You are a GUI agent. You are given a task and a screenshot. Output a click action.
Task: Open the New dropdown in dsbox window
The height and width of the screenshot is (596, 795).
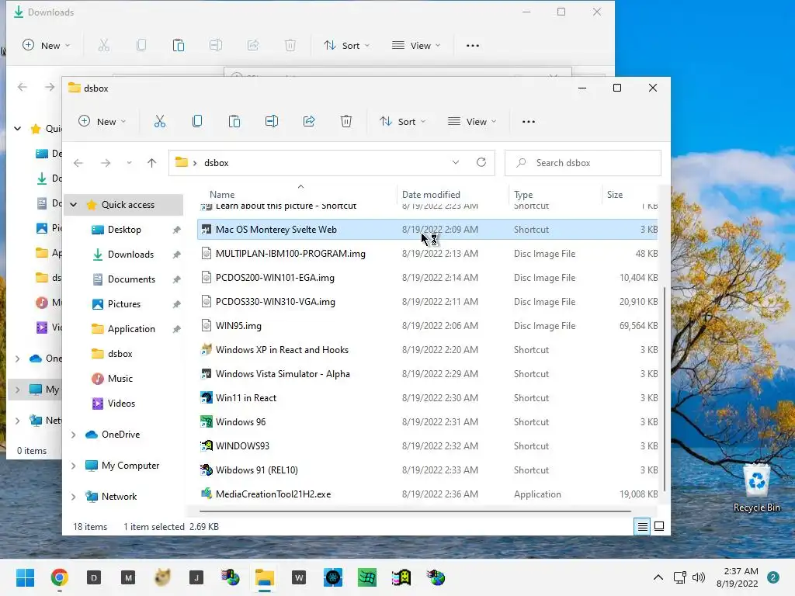click(102, 122)
